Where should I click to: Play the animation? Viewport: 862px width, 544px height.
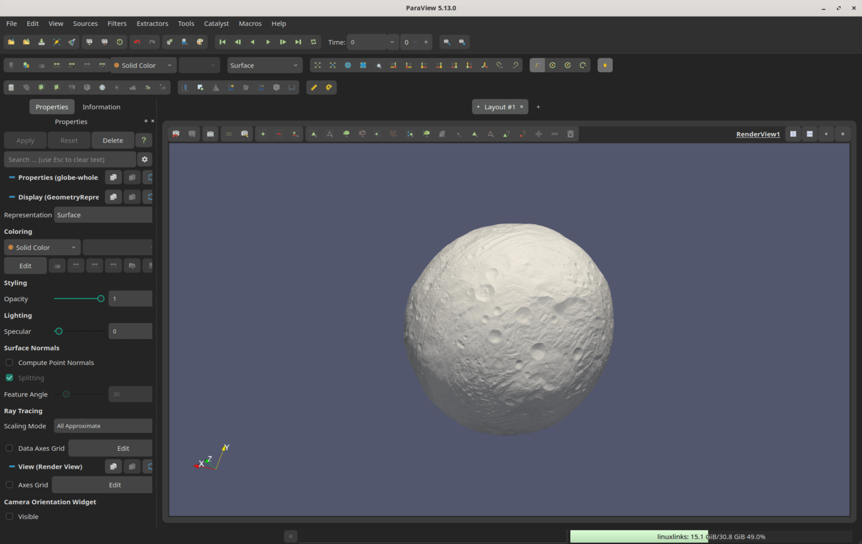pos(268,42)
